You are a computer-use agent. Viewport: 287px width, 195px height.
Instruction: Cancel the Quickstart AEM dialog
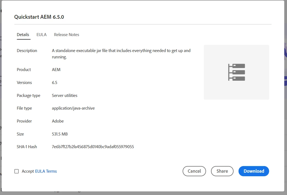coord(194,171)
